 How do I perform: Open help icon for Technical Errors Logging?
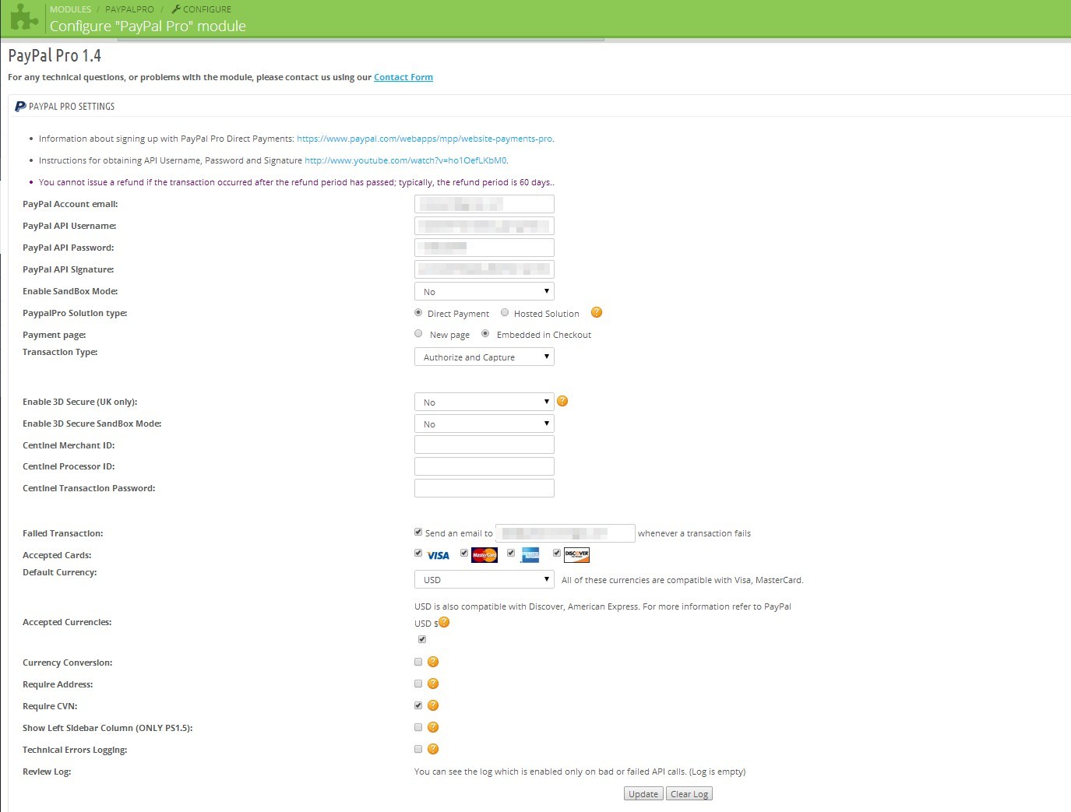(433, 749)
